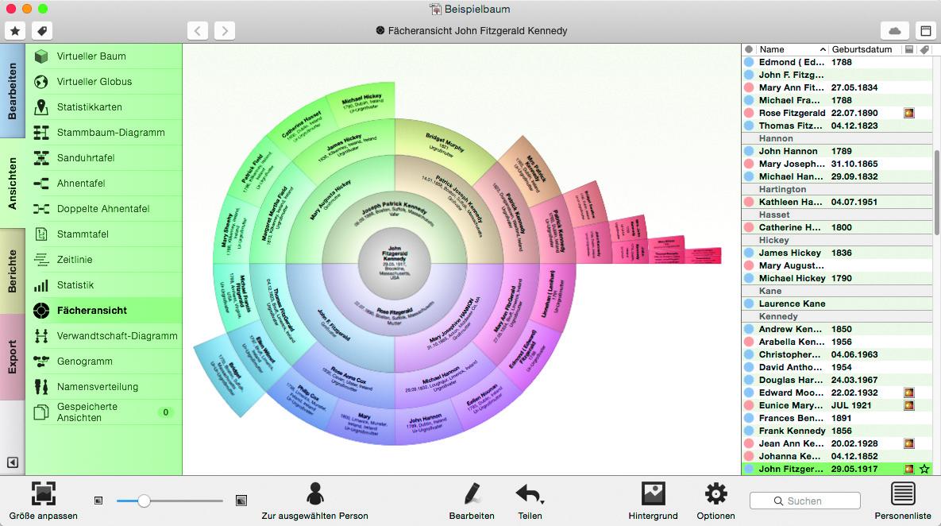Select John Fitzger... highlighted row
Screen dimensions: 941x526
click(837, 469)
